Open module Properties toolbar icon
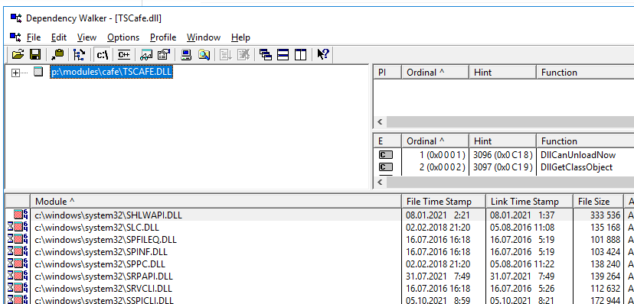Viewport: 634px width, 304px height. point(164,54)
